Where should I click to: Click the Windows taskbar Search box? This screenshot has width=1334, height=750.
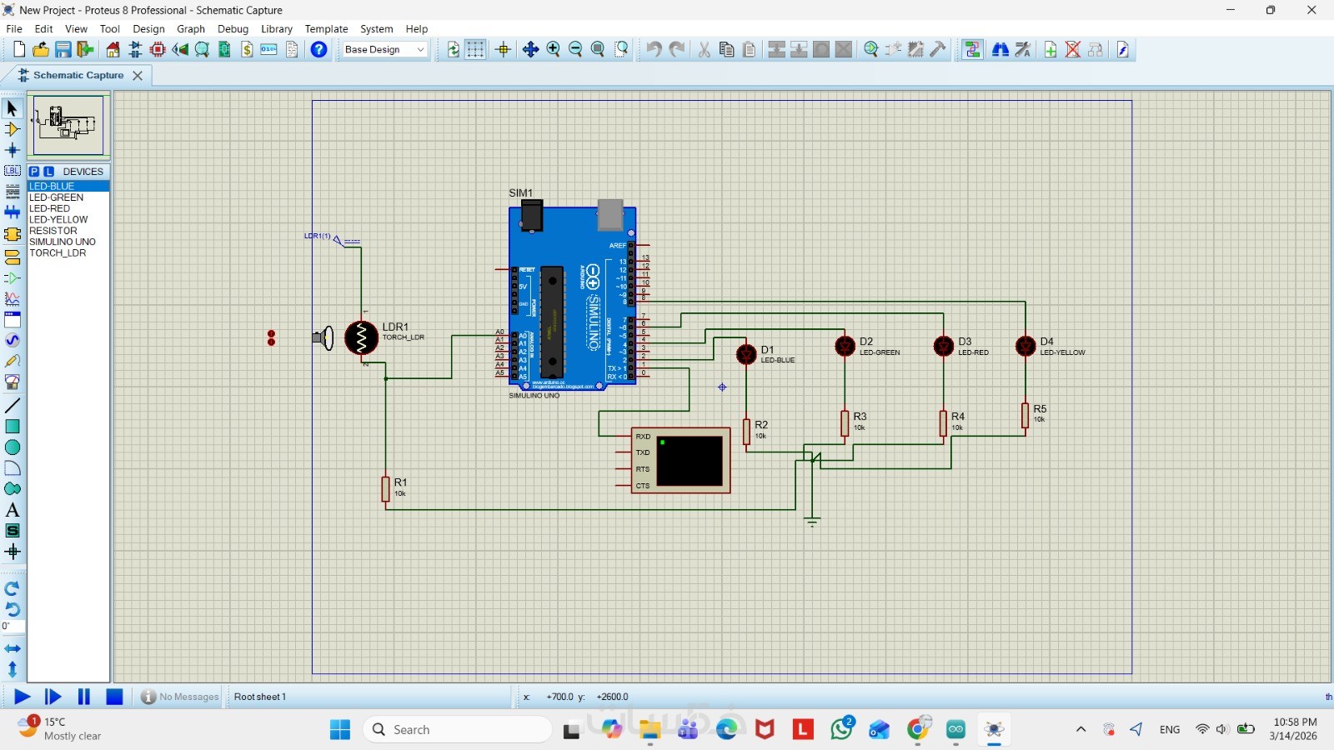point(458,730)
